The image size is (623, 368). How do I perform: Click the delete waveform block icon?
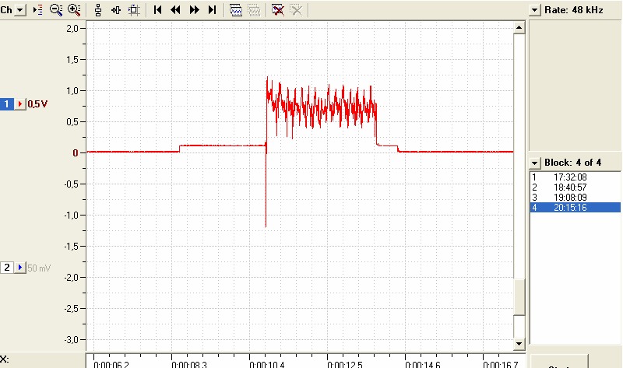click(x=278, y=10)
